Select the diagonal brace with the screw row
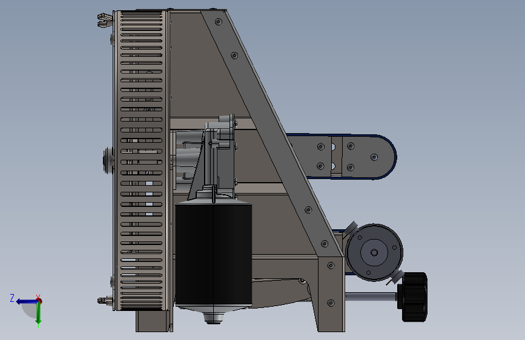This screenshot has width=525, height=340. coord(272,134)
